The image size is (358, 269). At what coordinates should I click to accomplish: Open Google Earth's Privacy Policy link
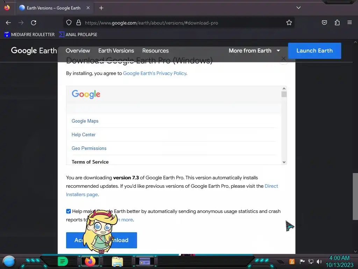[155, 74]
